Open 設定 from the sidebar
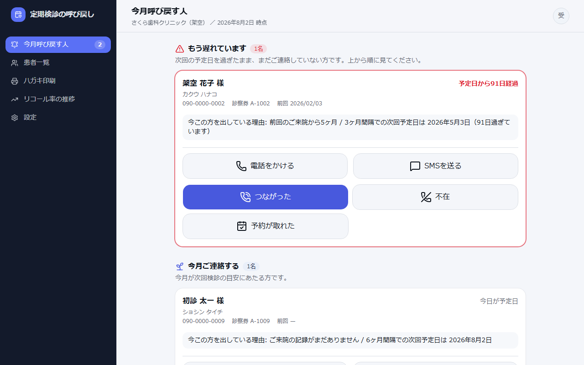The image size is (584, 365). click(x=58, y=118)
